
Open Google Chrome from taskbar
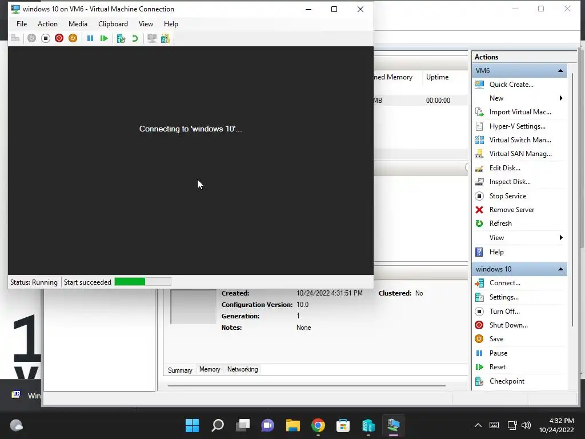pos(318,425)
